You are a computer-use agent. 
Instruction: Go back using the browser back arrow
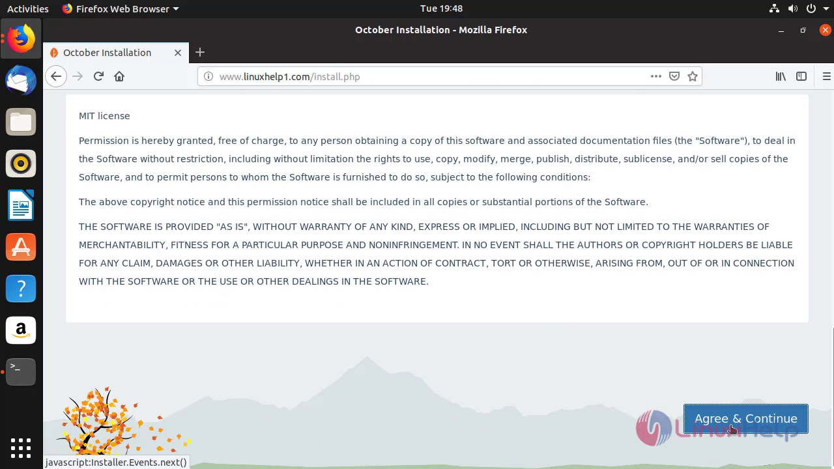coord(56,76)
